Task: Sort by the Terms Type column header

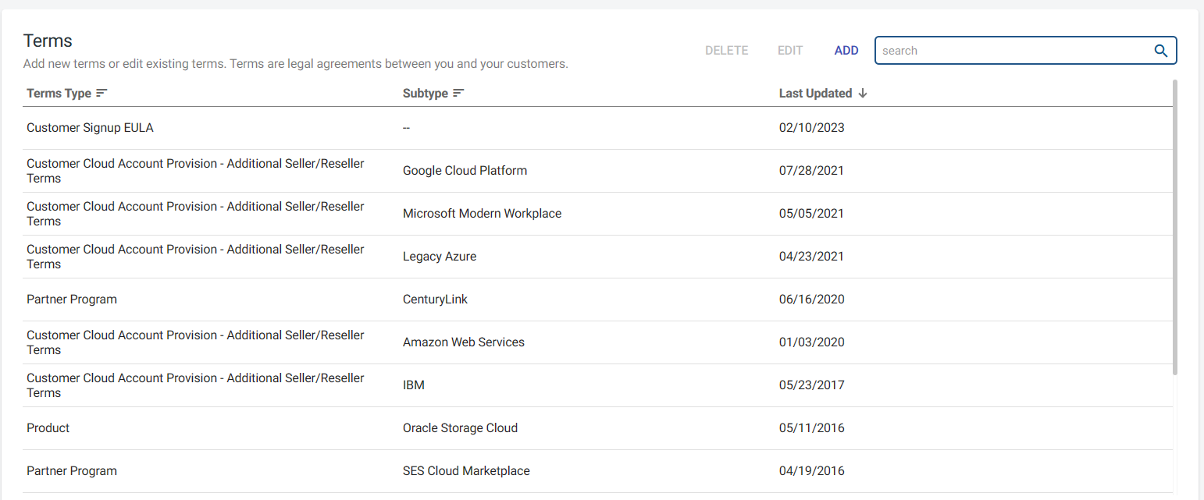Action: [59, 94]
